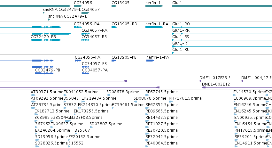Click EST AT09292.5prime
272x148 pixels.
click(x=47, y=98)
